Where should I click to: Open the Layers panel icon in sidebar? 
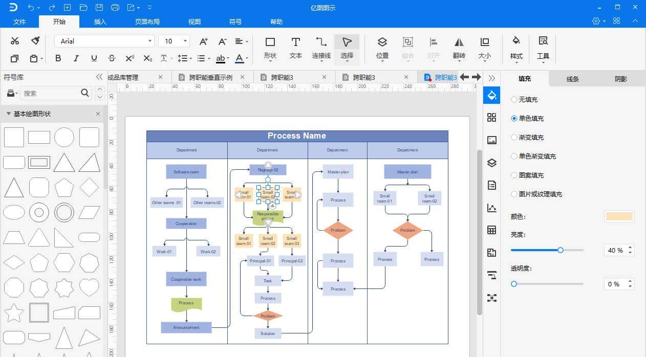(x=491, y=163)
